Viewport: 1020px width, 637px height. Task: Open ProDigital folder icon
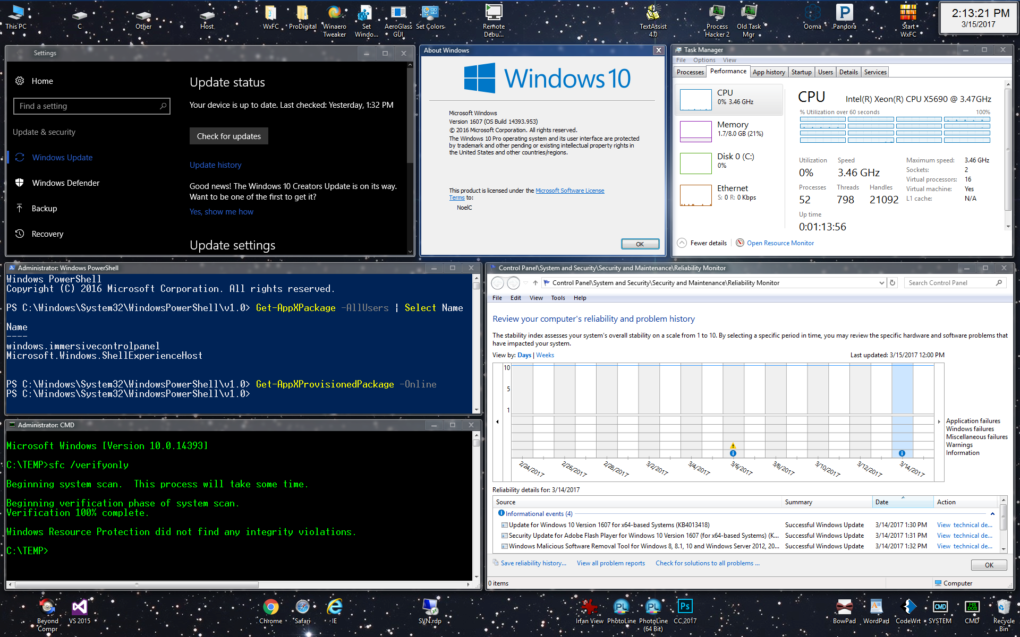tap(303, 17)
